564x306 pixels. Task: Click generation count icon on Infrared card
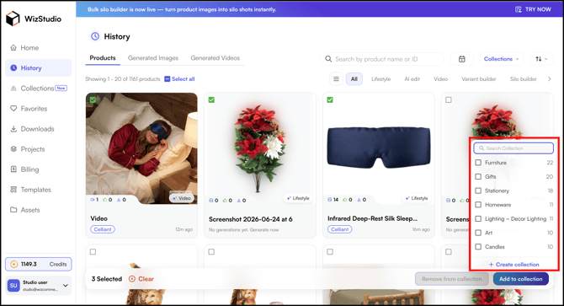(x=330, y=200)
